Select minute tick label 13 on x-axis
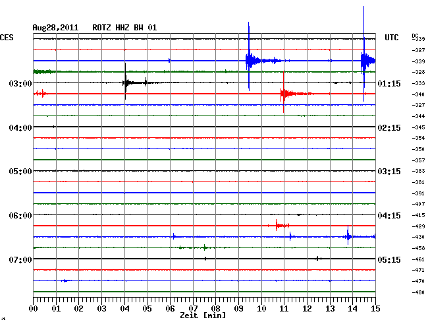This screenshot has width=428, height=326. click(x=330, y=308)
